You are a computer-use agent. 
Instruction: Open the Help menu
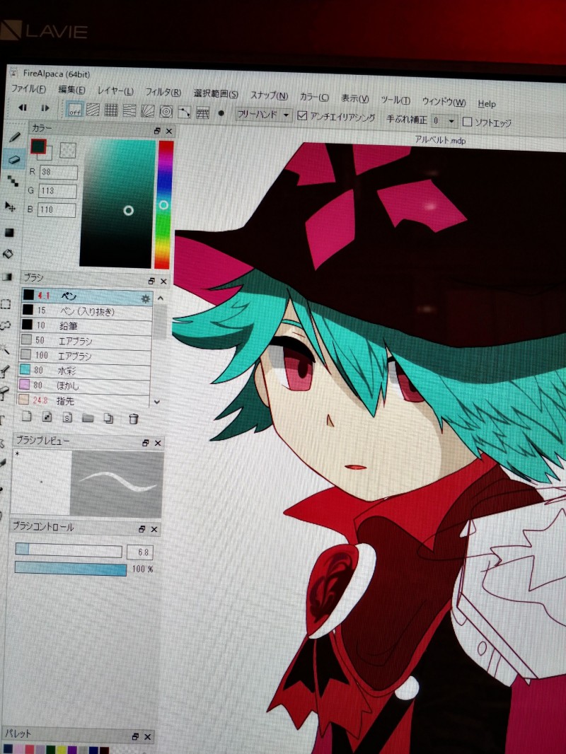487,103
